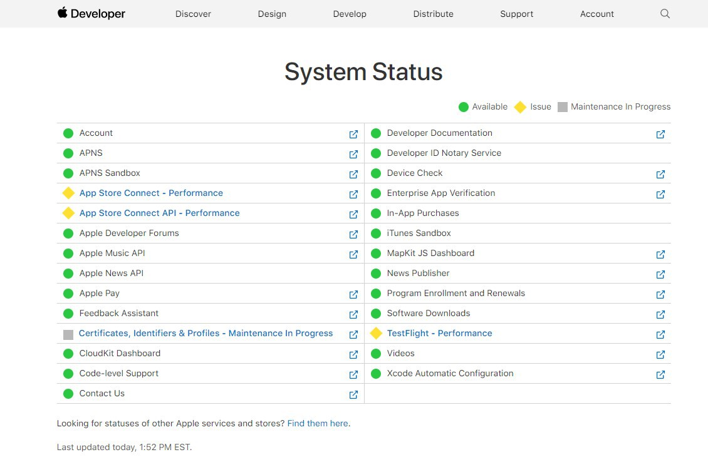Image resolution: width=708 pixels, height=462 pixels.
Task: Open external link icon for MapKit JS Dashboard
Action: pos(660,254)
